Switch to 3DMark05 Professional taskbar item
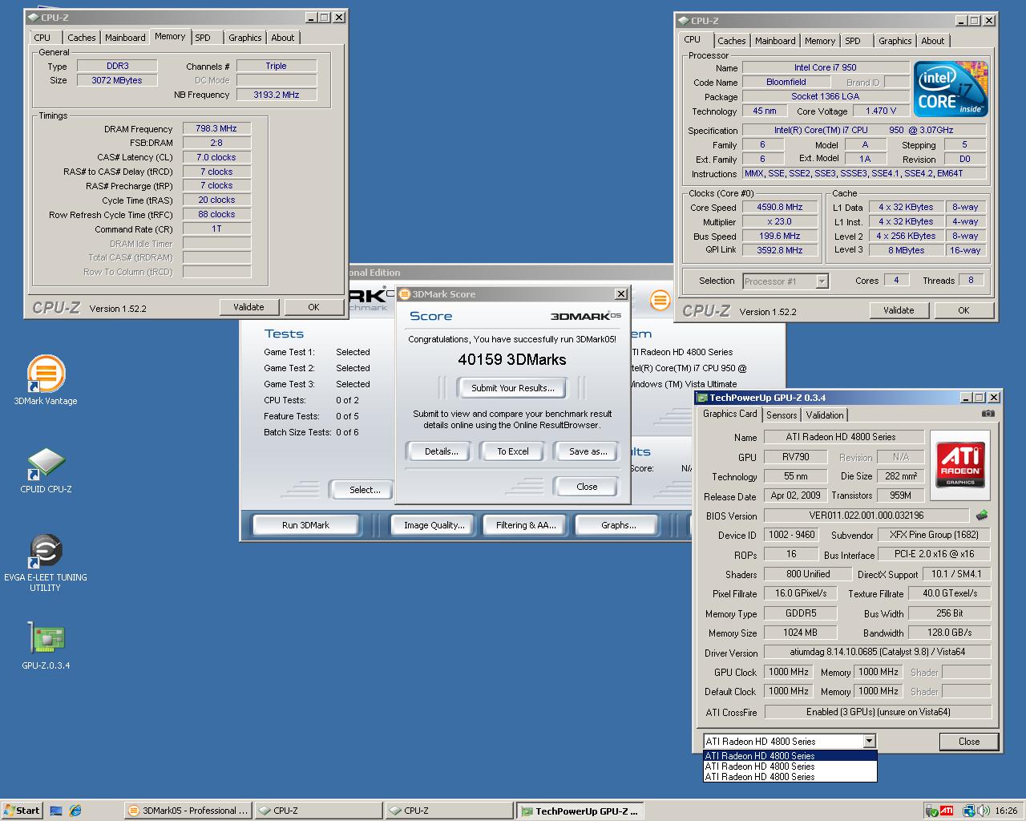 click(x=188, y=811)
